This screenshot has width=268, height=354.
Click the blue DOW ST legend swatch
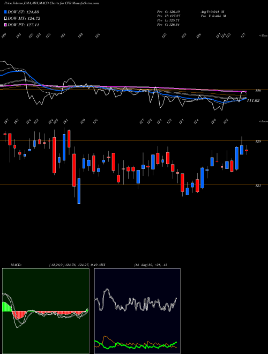coord(5,12)
